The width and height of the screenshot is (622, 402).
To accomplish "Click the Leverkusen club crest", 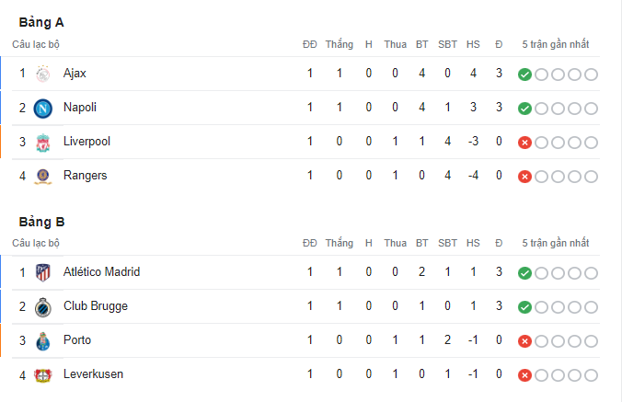I will coord(43,375).
